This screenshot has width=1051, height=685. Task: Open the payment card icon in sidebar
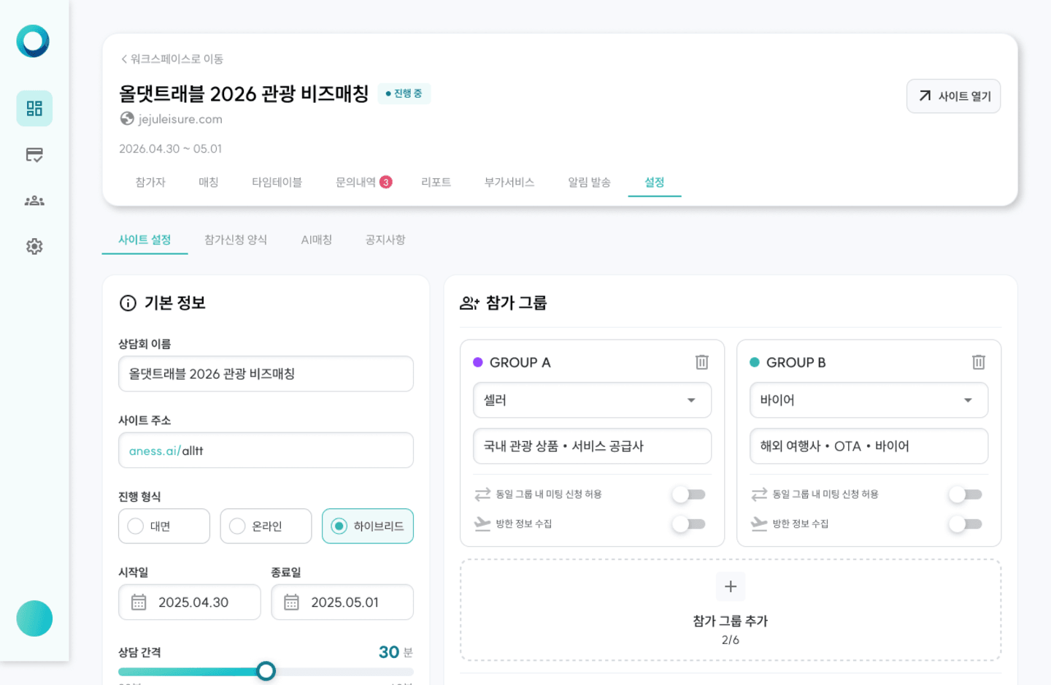click(34, 155)
